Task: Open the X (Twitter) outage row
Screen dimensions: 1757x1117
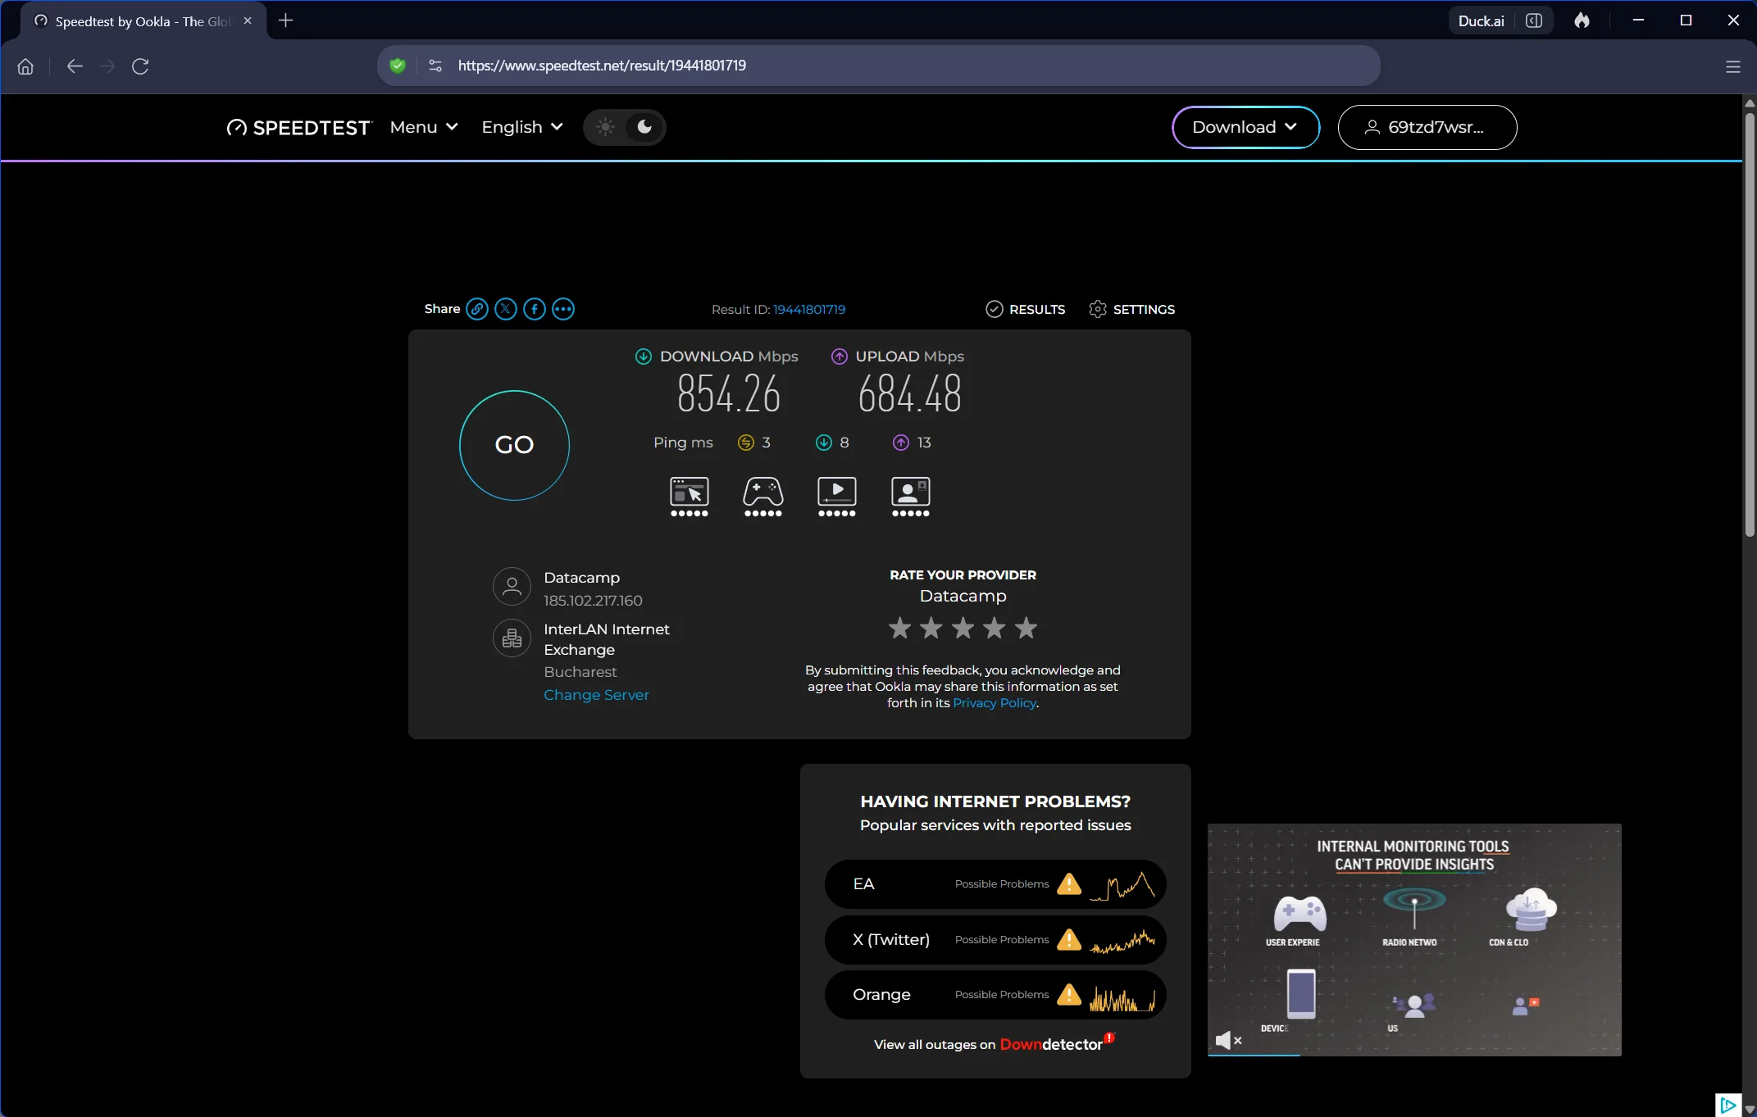Action: (x=995, y=939)
